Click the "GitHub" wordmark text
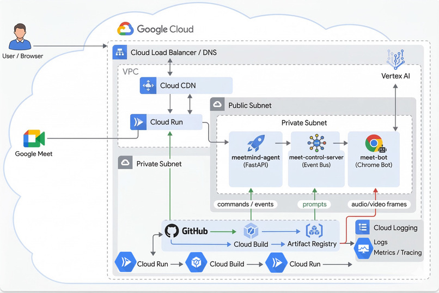This screenshot has height=293, width=439. coord(195,231)
